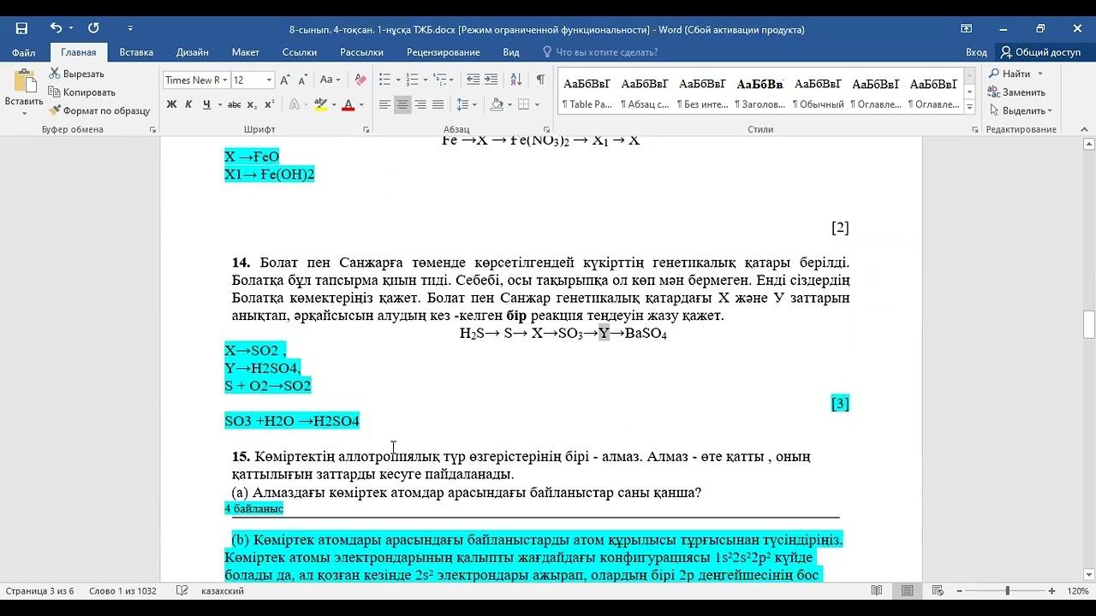This screenshot has width=1096, height=616.
Task: Click Вход to sign in
Action: pyautogui.click(x=976, y=52)
